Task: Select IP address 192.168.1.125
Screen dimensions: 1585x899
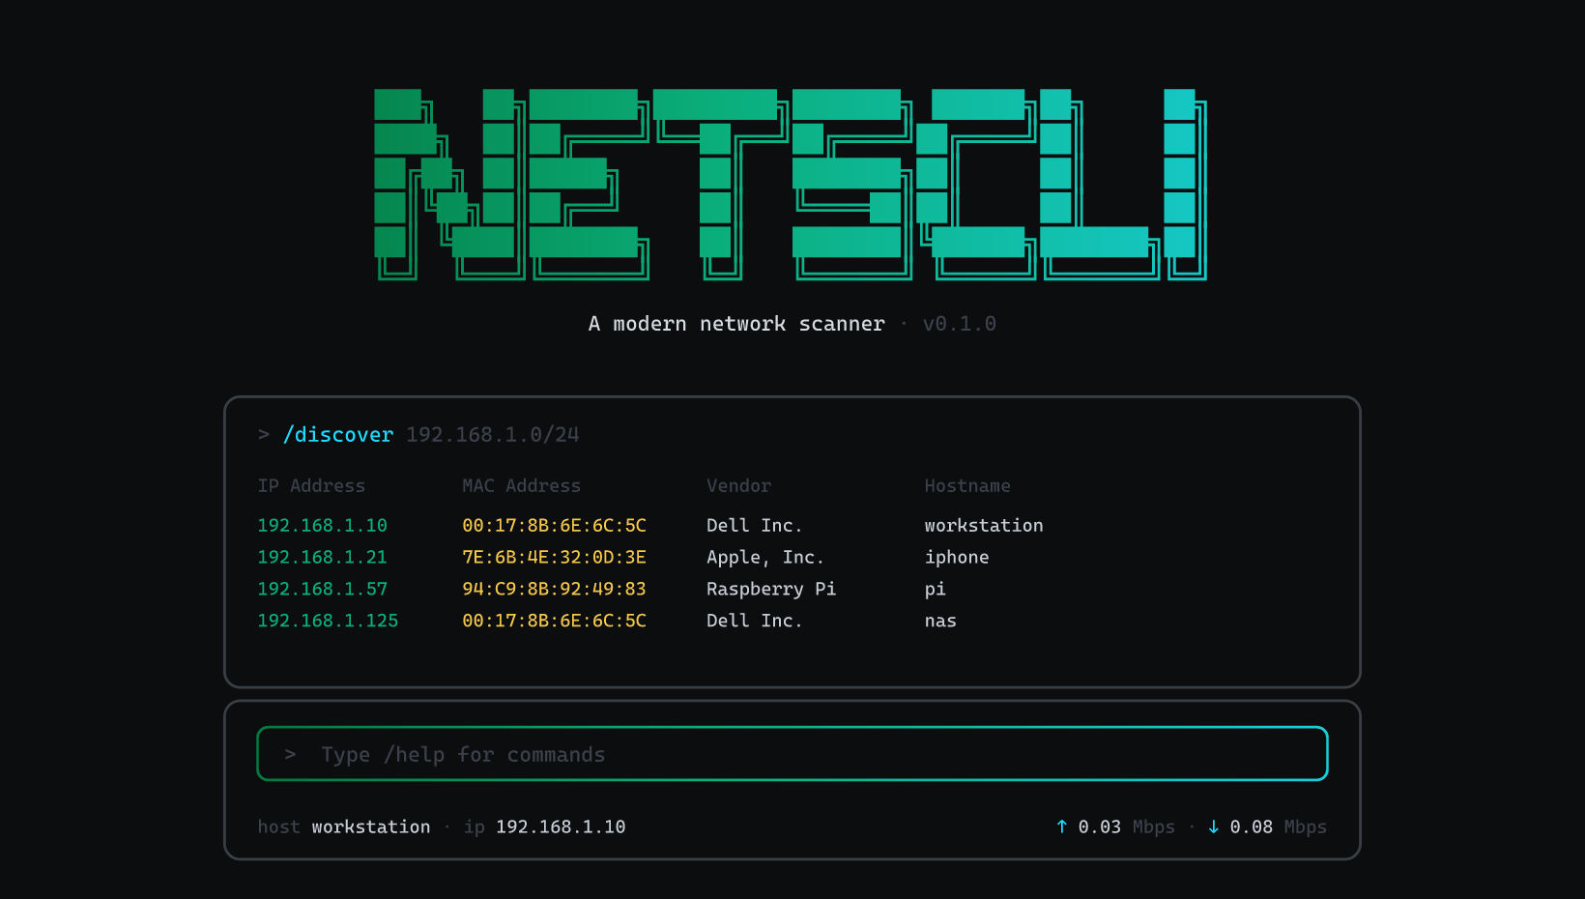Action: coord(329,622)
